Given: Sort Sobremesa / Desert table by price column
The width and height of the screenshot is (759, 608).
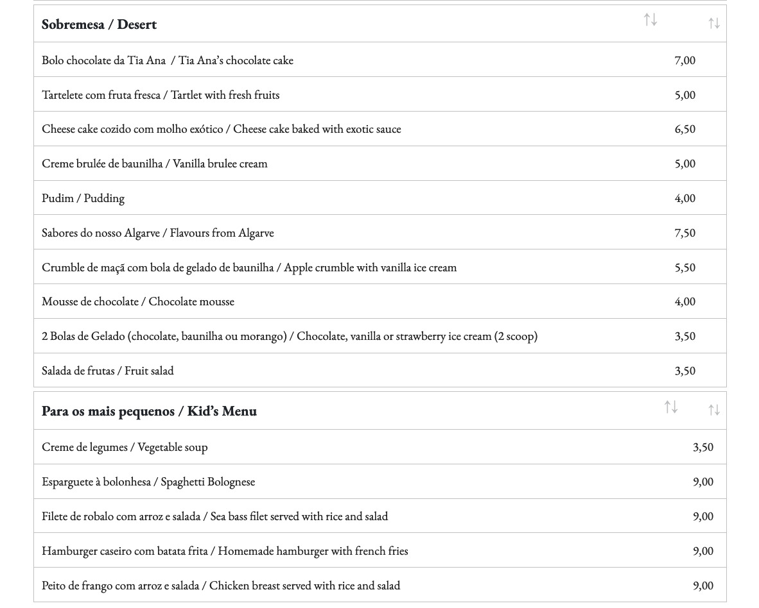Looking at the screenshot, I should [x=713, y=24].
